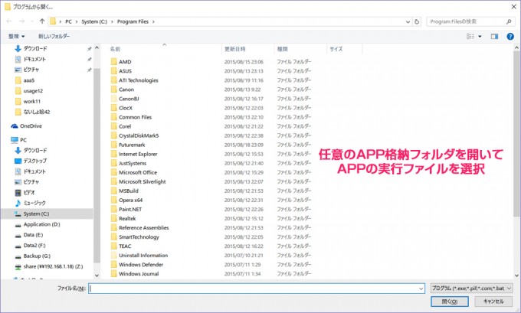Click the キャンセル cancel button
The height and width of the screenshot is (313, 521).
click(x=493, y=302)
